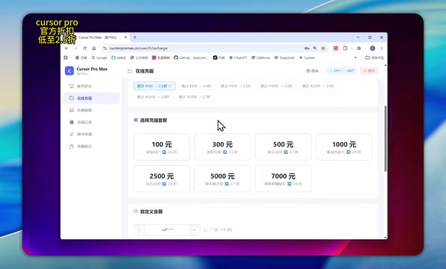Open a new browser tab
This screenshot has width=446, height=269.
pos(135,37)
